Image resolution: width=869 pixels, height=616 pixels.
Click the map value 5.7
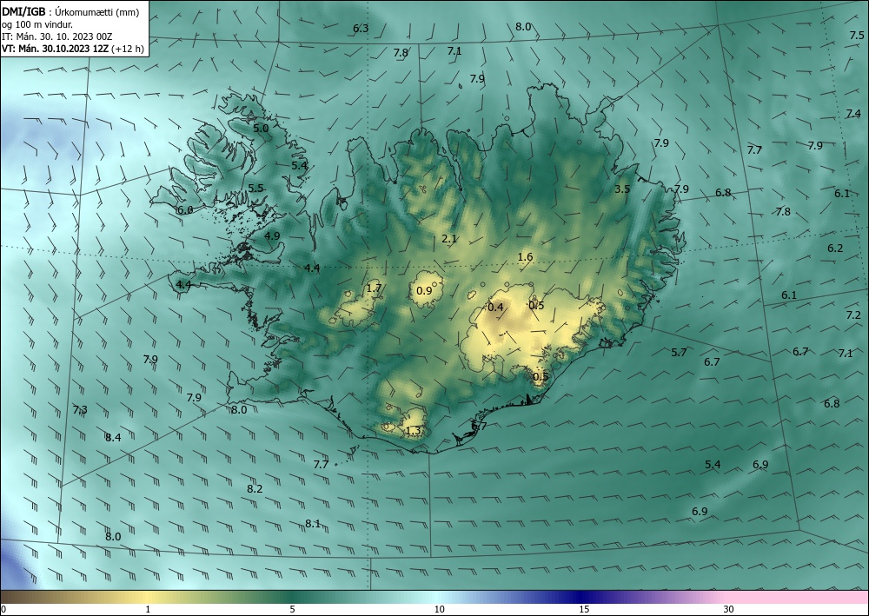[x=679, y=353]
